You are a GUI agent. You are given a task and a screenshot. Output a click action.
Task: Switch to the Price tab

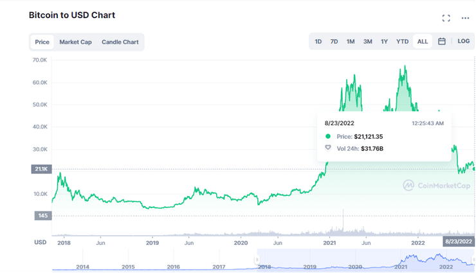(42, 42)
